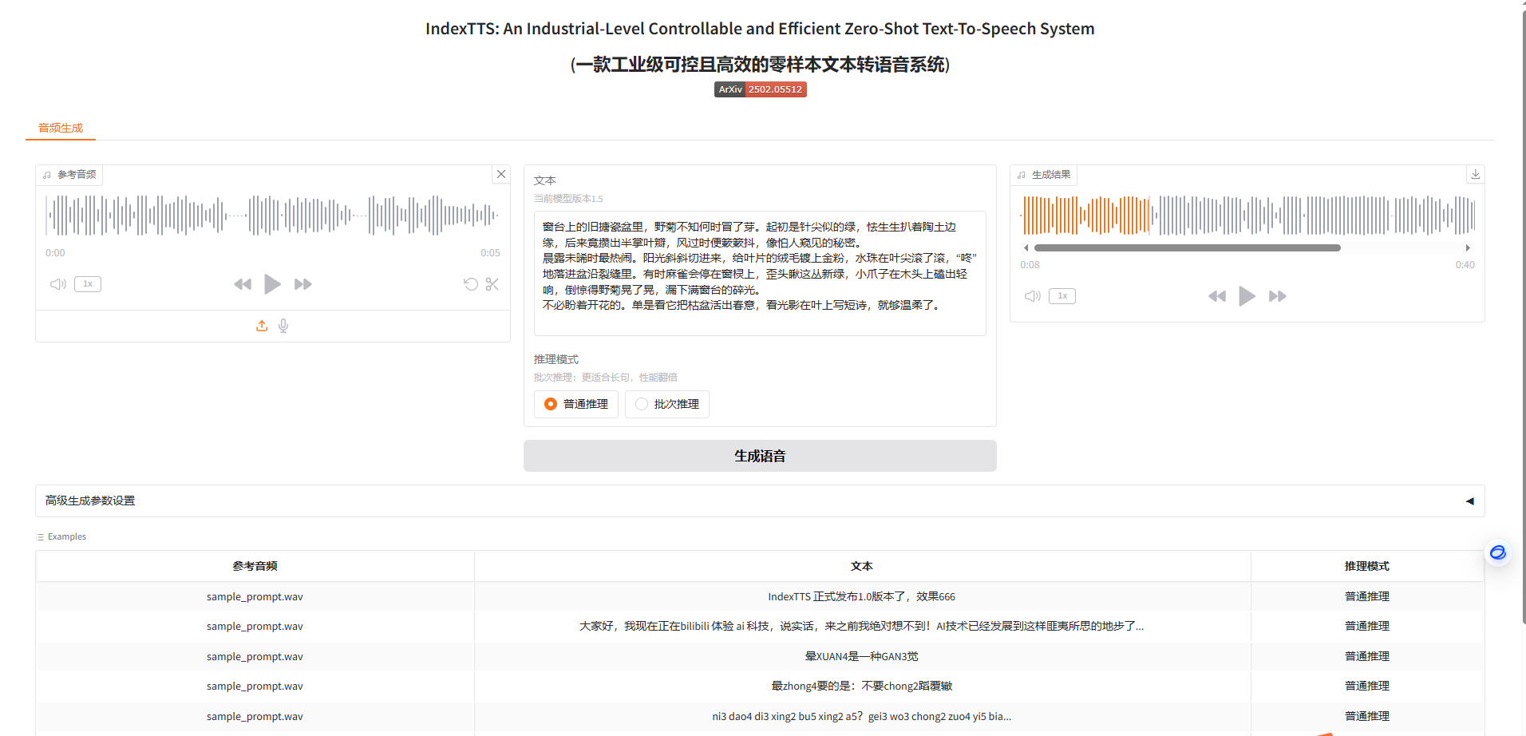
Task: Mute the reference audio volume icon
Action: tap(58, 284)
